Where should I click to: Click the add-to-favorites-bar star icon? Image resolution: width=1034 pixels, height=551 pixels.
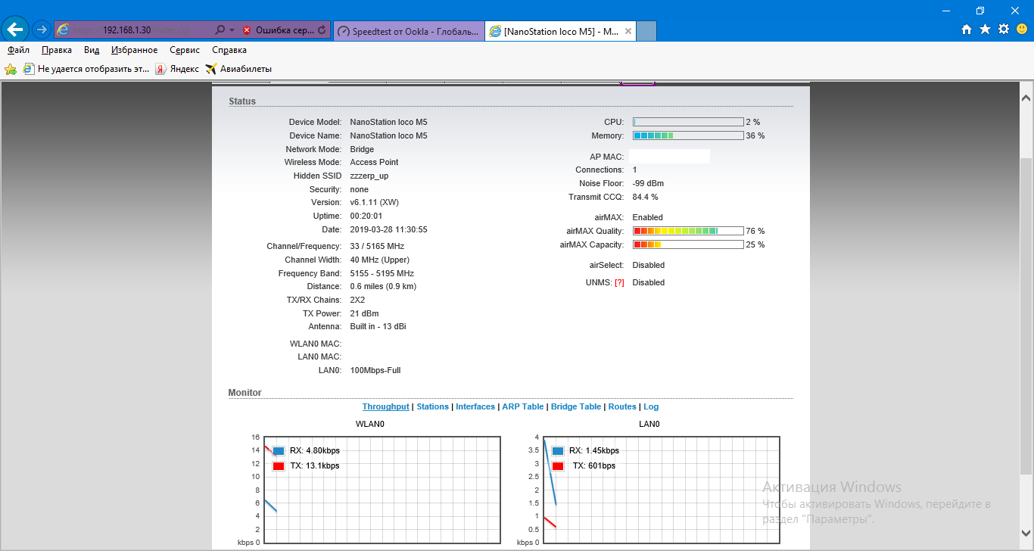pos(11,69)
